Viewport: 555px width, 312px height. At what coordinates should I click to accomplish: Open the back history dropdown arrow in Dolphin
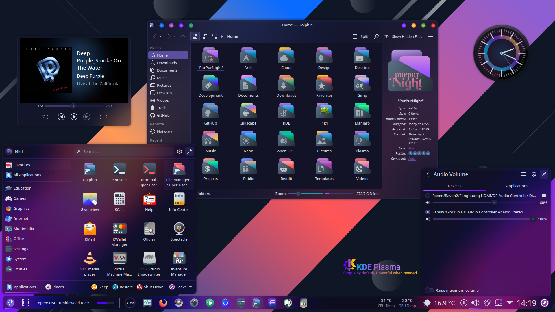pyautogui.click(x=160, y=37)
